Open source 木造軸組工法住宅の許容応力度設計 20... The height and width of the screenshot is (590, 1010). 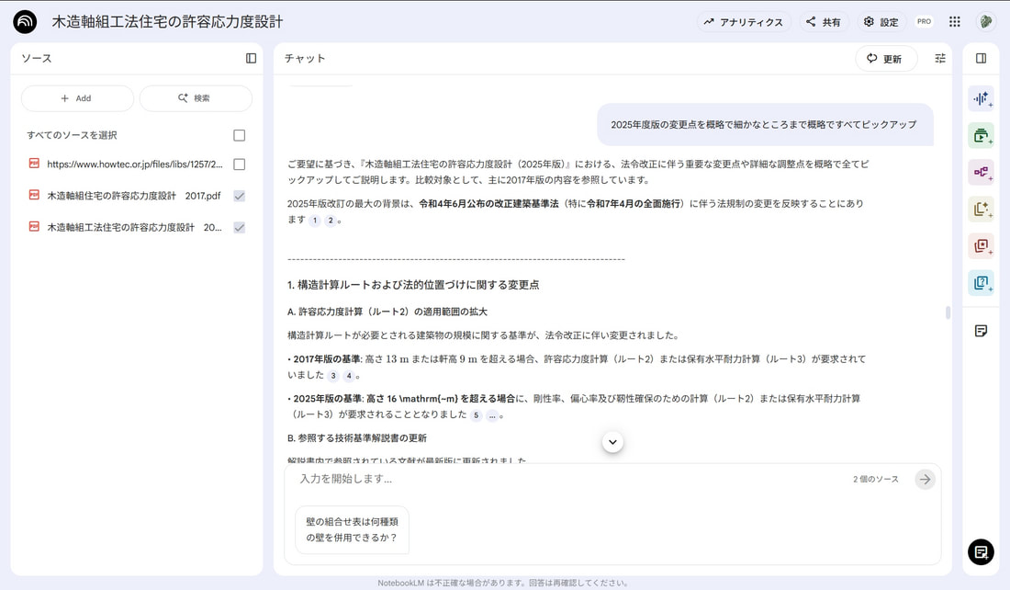(134, 228)
